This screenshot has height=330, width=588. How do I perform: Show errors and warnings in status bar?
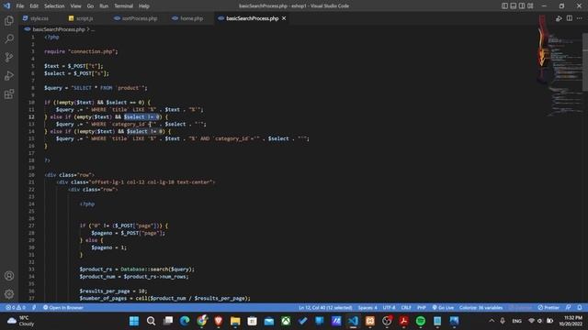(16, 308)
